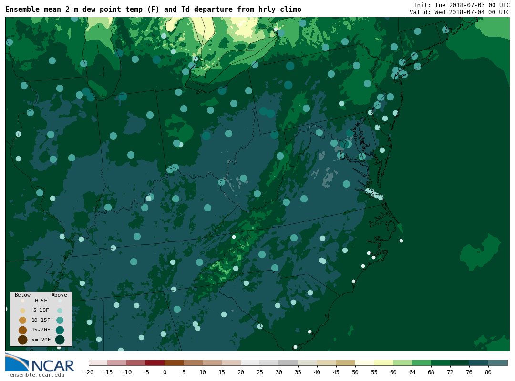515x381 pixels.
Task: Select the colorbar segment between -15 and -10
Action: pyautogui.click(x=117, y=362)
